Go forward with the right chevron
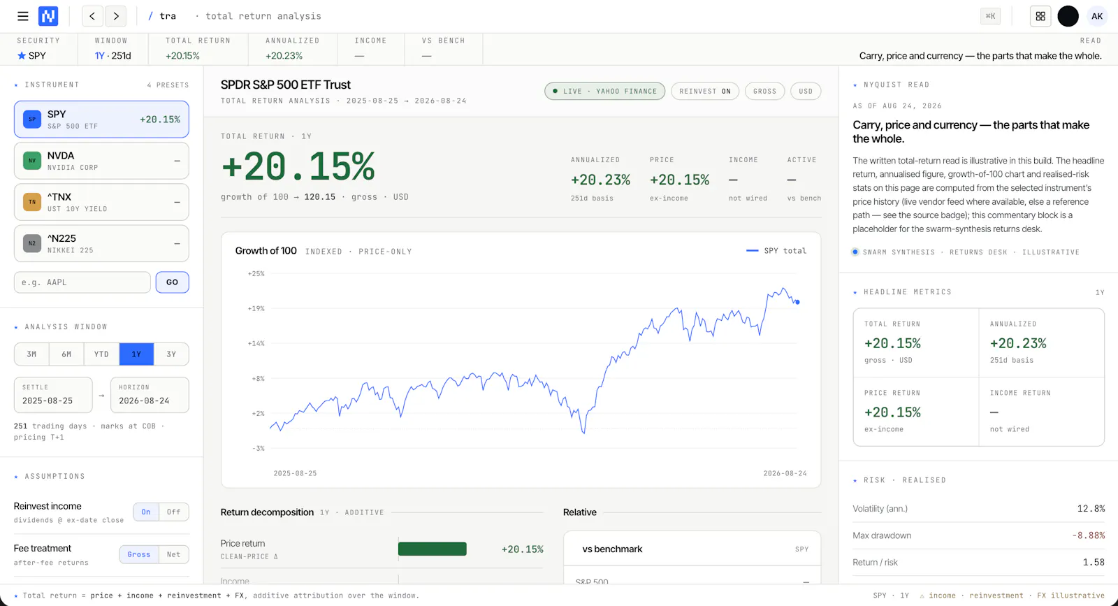 [116, 16]
